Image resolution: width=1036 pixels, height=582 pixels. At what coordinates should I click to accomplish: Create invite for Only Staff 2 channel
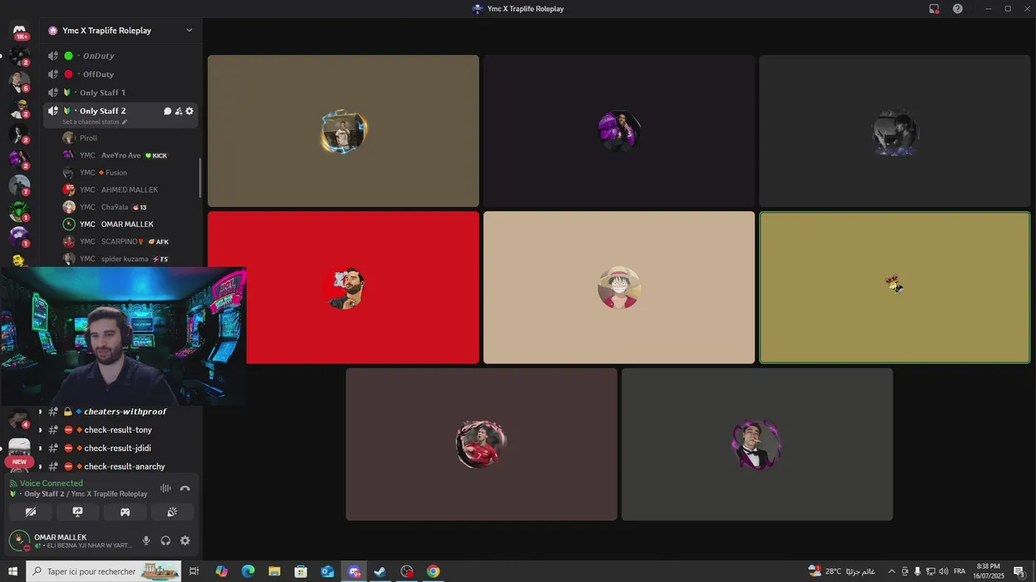[178, 111]
